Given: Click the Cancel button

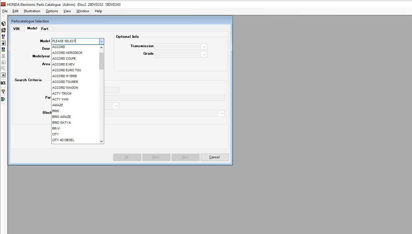Looking at the screenshot, I should [x=214, y=157].
